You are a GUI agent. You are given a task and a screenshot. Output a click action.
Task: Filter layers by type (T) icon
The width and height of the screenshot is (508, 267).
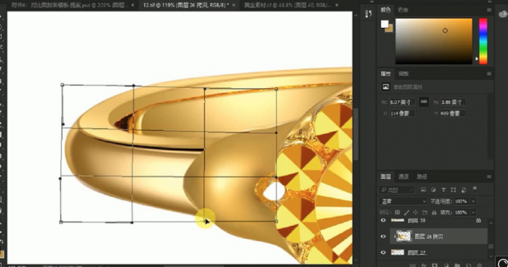pyautogui.click(x=443, y=190)
